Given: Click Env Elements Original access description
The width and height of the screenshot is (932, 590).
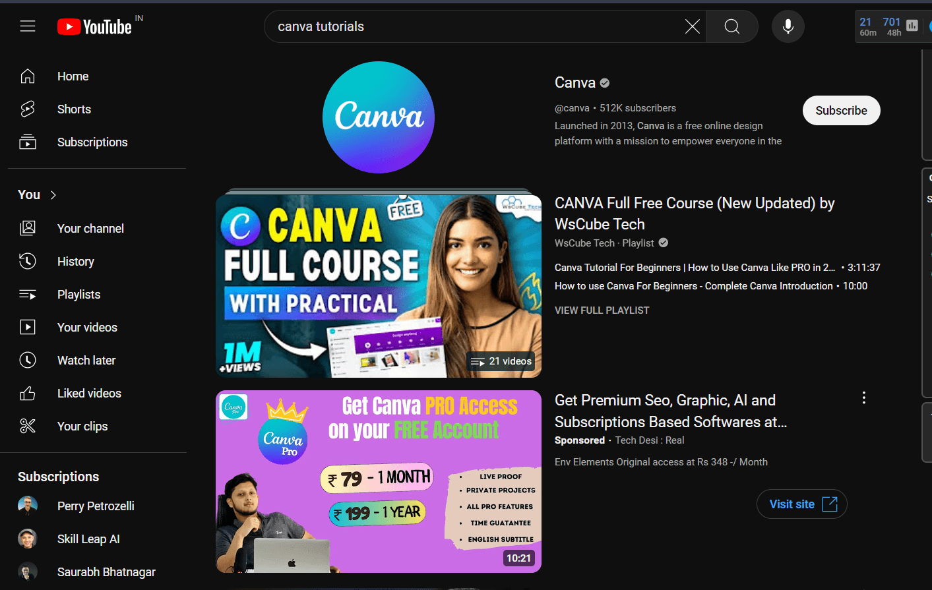Looking at the screenshot, I should [x=661, y=462].
